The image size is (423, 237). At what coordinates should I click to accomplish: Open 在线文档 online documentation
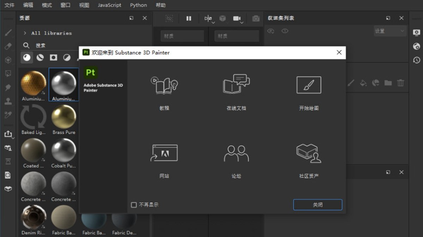[x=236, y=84]
